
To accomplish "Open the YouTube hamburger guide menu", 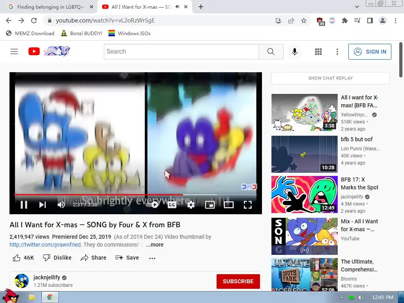I will (14, 52).
